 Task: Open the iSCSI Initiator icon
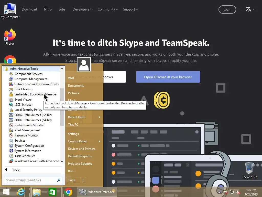(11, 105)
